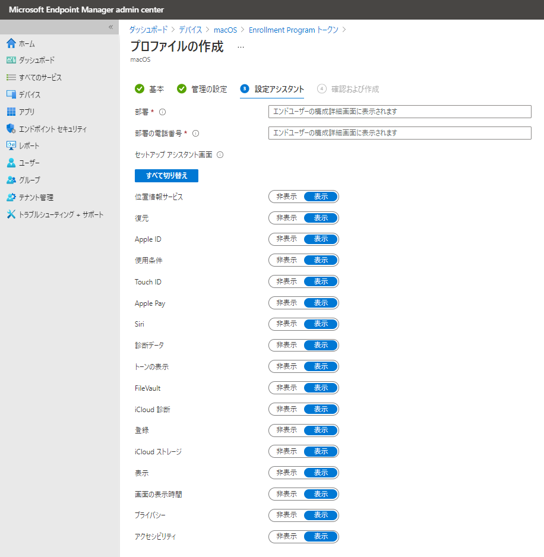Set Apple ID to 非表示
544x557 pixels.
click(x=286, y=239)
